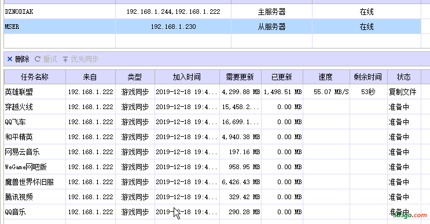Sort by 已更新 column header
Screen dimensions: 430x224
[282, 77]
